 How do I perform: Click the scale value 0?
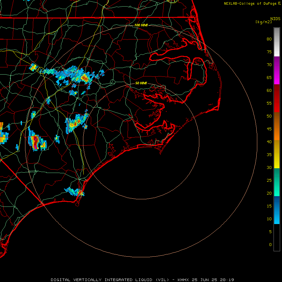270,245
